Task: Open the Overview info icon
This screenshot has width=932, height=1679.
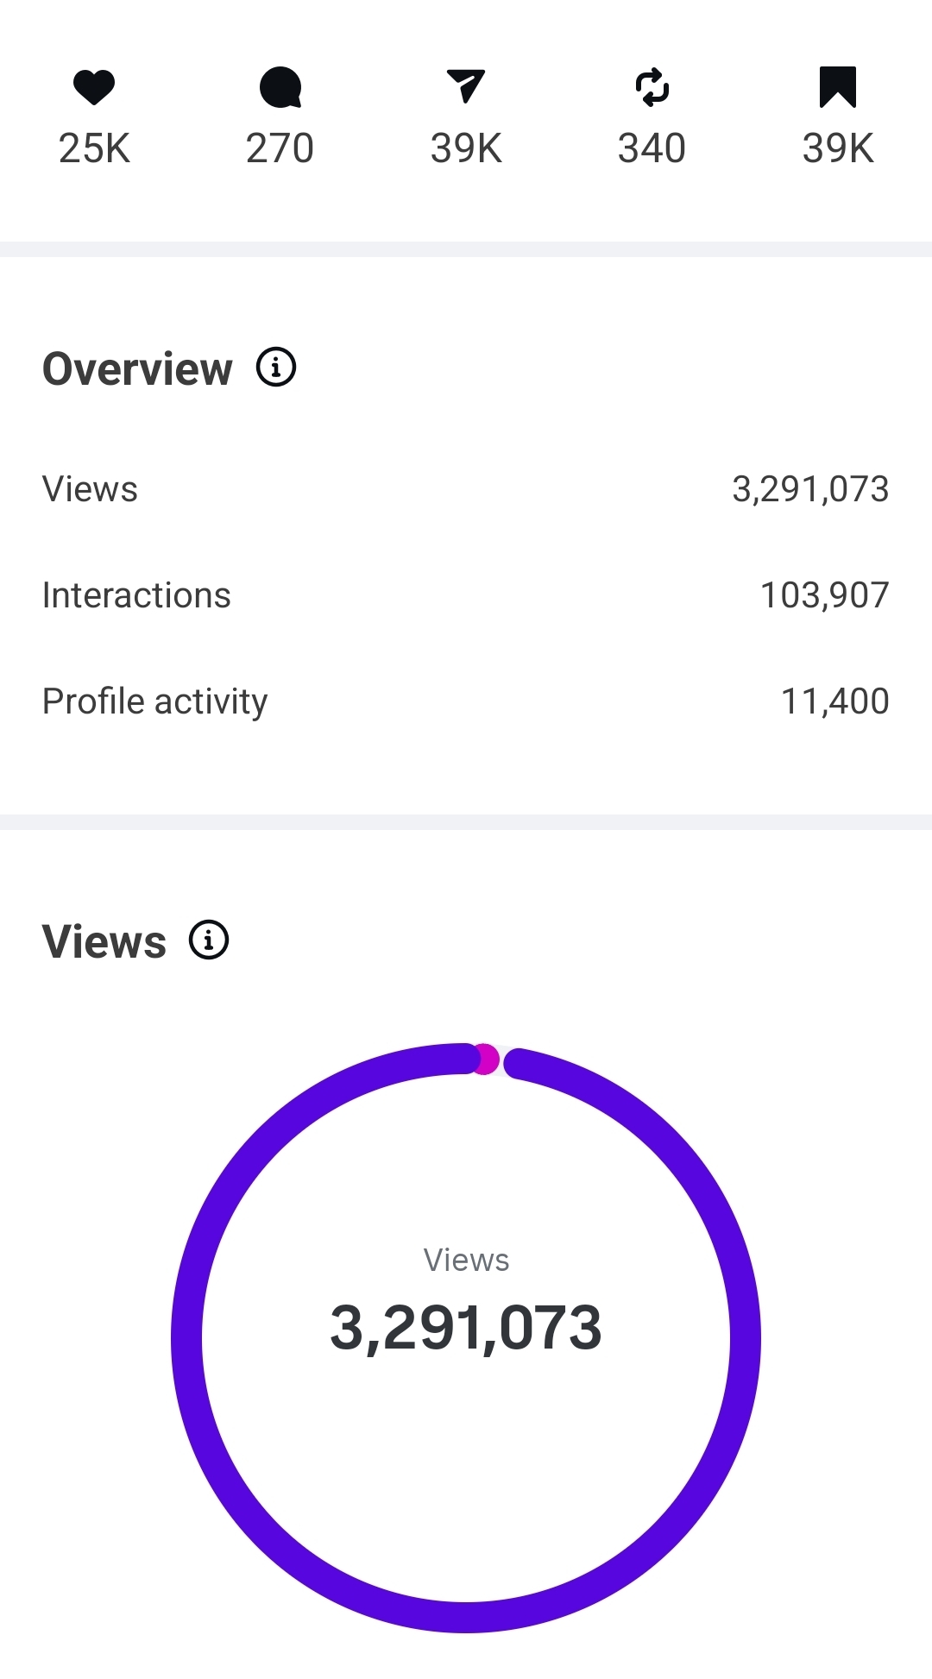Action: 276,368
